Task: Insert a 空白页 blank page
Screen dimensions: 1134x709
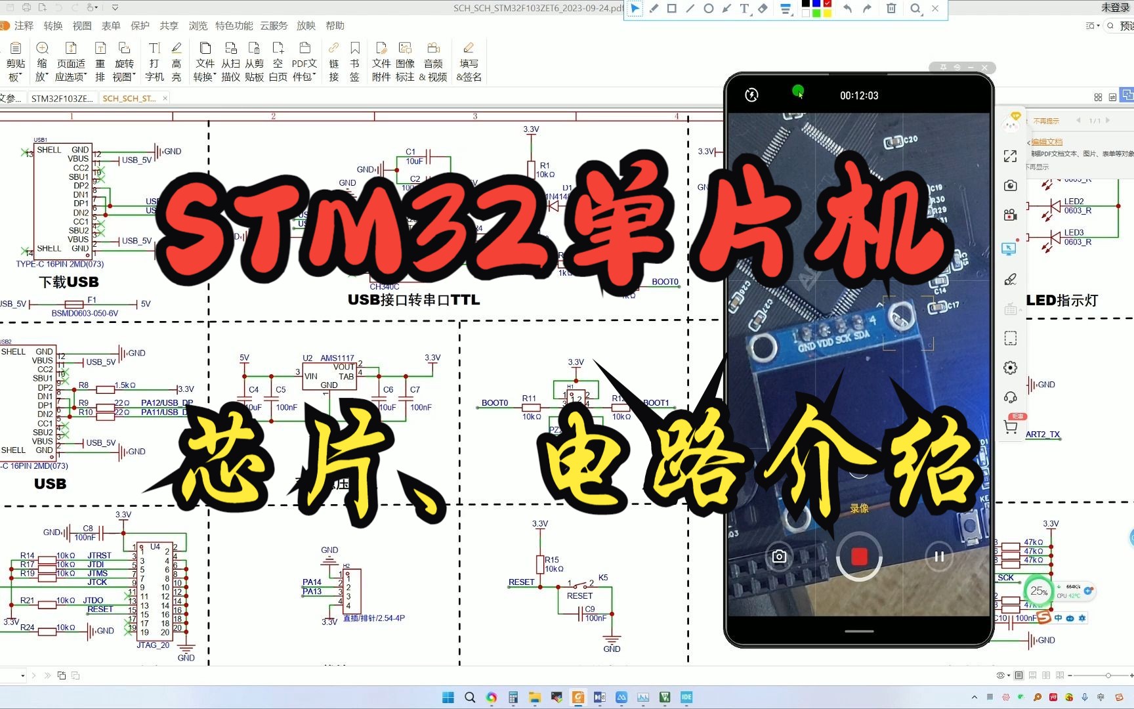Action: pos(278,62)
